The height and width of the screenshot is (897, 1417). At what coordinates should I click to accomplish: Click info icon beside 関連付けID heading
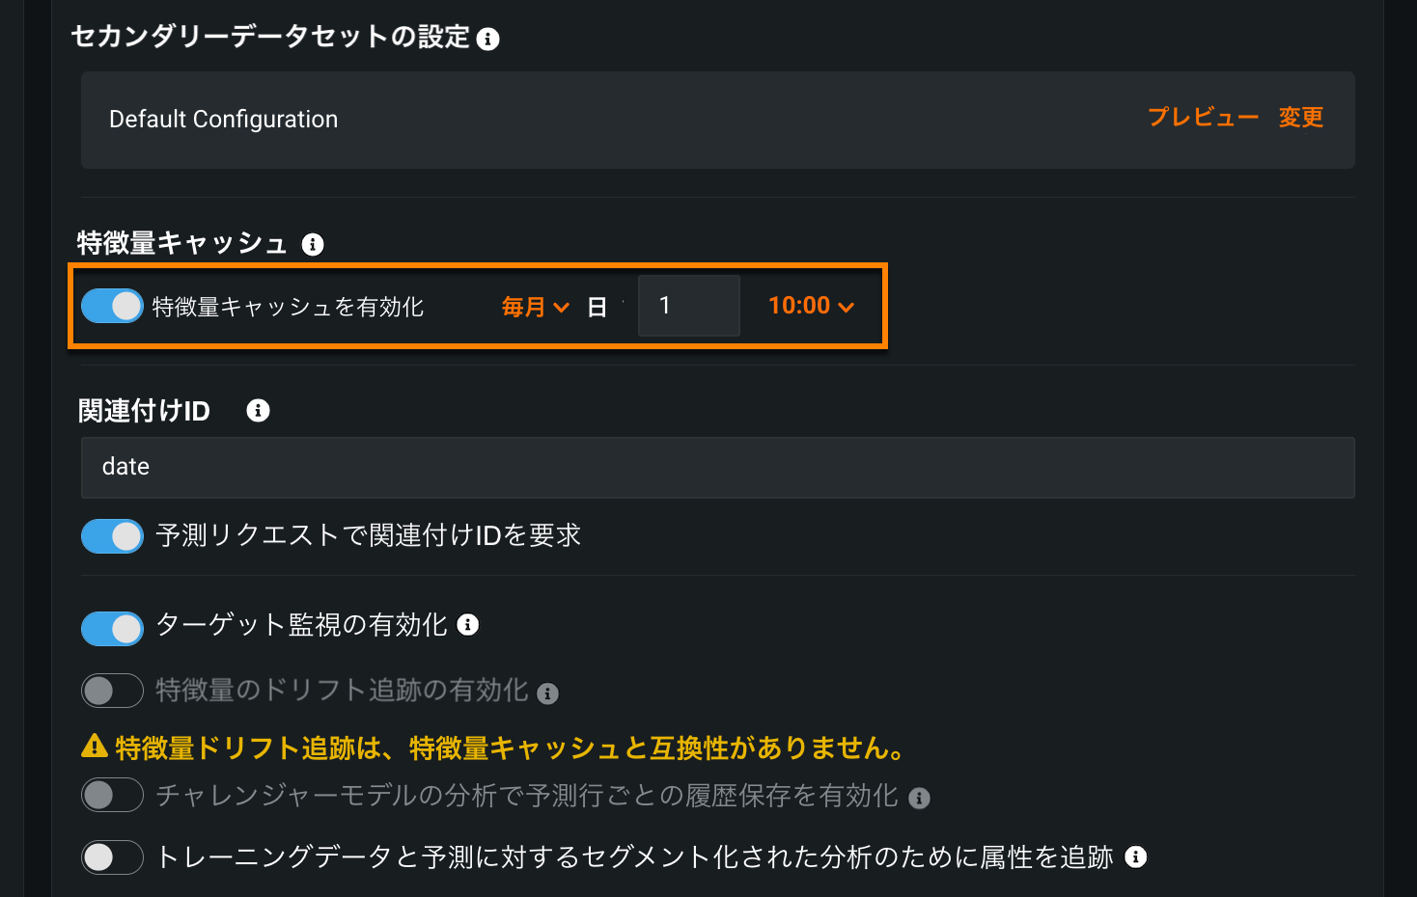coord(258,411)
